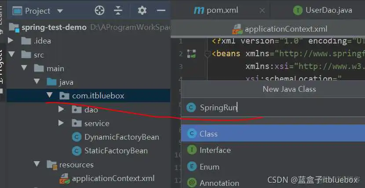Click the DynamicFactoryBean class icon
The height and width of the screenshot is (188, 365).
click(x=77, y=137)
